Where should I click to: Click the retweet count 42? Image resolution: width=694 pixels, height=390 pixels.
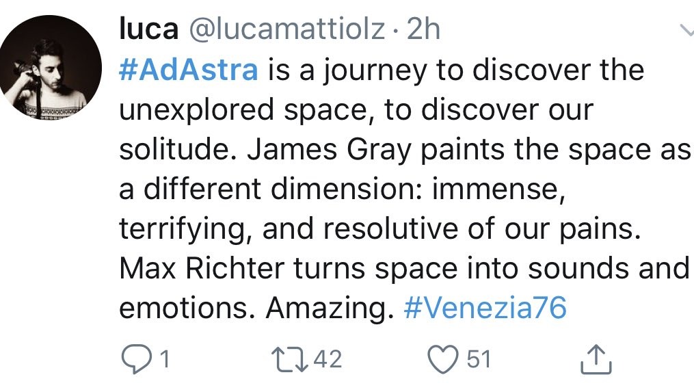pos(328,359)
